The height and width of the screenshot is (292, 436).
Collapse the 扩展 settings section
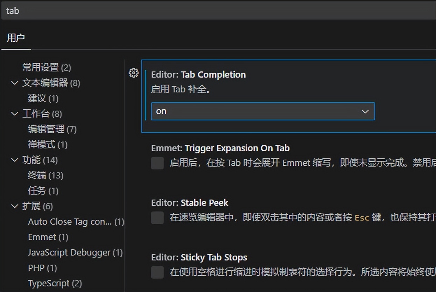[14, 206]
